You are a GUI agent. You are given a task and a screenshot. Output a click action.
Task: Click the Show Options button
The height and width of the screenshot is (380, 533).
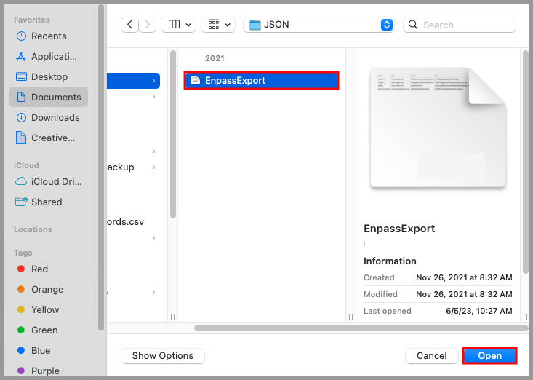coord(162,356)
